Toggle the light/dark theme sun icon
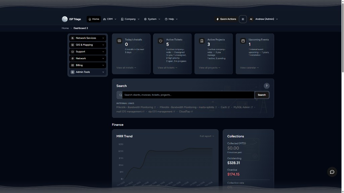 243,19
